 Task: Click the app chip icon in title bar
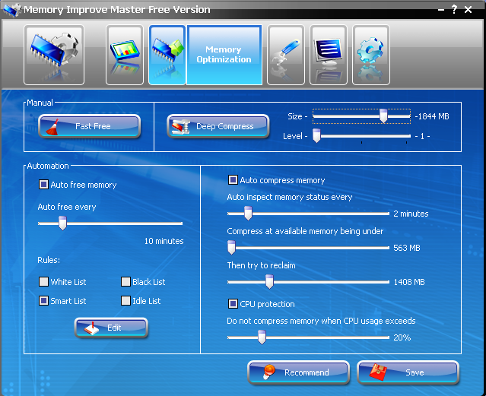coord(12,10)
